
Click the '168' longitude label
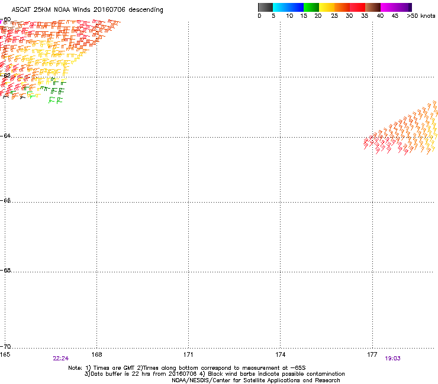[96, 354]
